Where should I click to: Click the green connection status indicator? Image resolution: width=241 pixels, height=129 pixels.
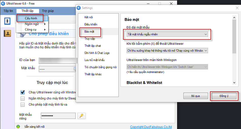(x=18, y=127)
